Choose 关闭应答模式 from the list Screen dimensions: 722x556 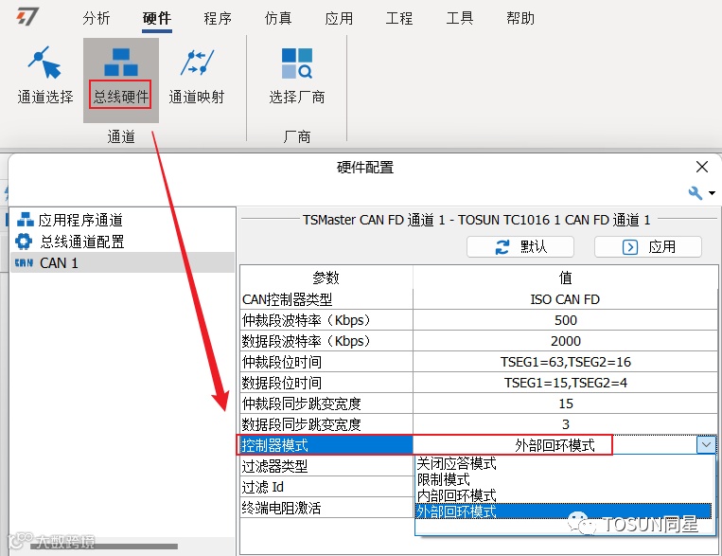(x=565, y=463)
